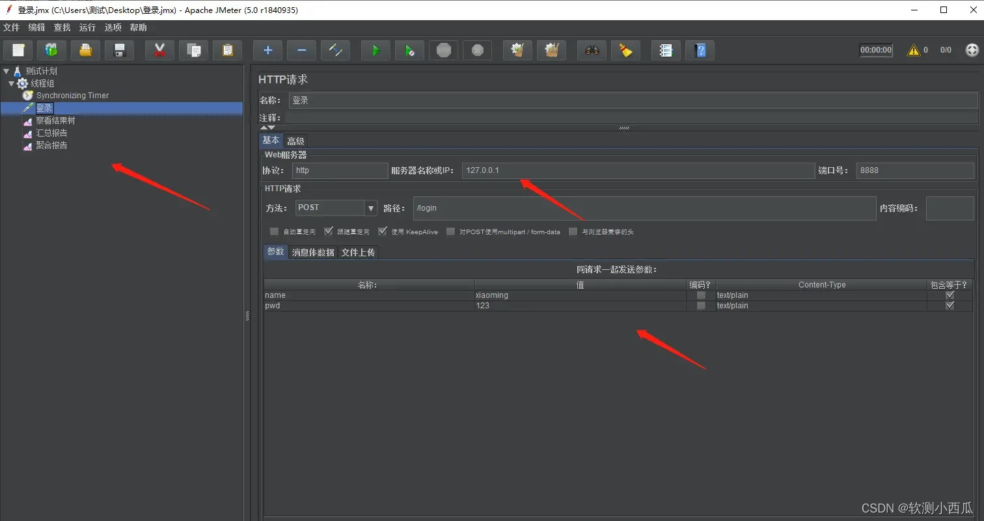Start the test with green play icon
This screenshot has width=984, height=521.
tap(376, 50)
